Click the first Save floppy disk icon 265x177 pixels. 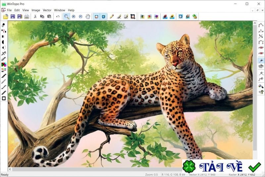tap(13, 16)
